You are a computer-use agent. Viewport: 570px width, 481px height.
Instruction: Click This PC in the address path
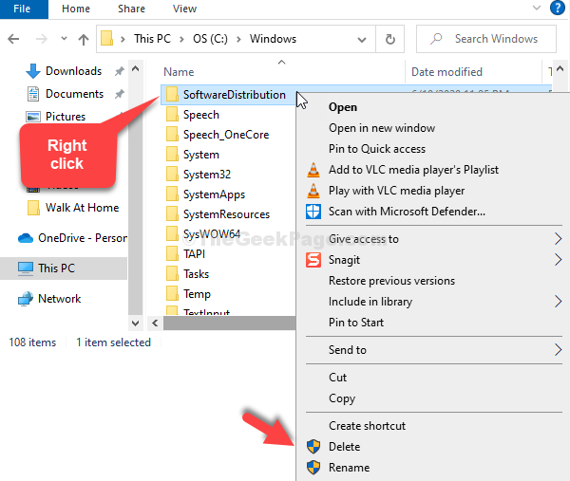[x=152, y=39]
